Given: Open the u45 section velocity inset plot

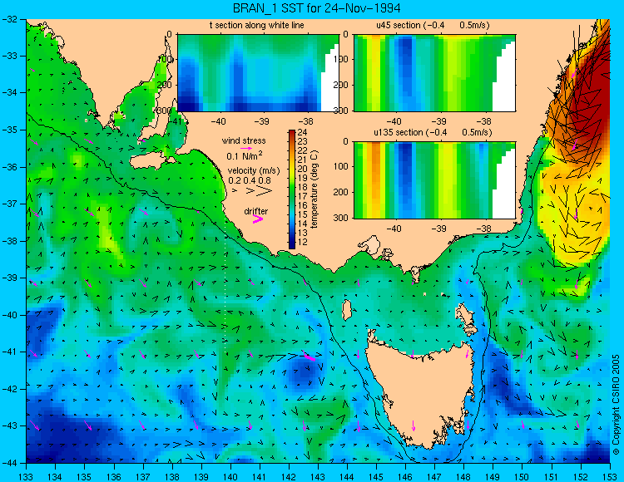Looking at the screenshot, I should pyautogui.click(x=434, y=73).
